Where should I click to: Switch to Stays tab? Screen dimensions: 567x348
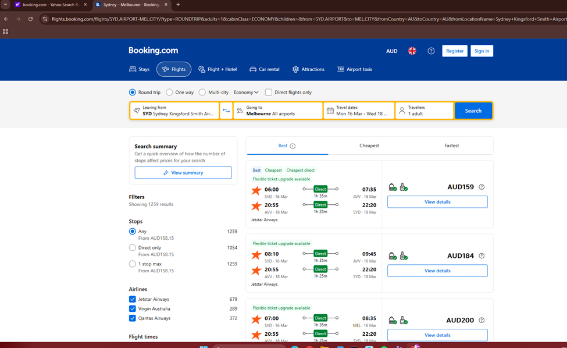click(140, 69)
